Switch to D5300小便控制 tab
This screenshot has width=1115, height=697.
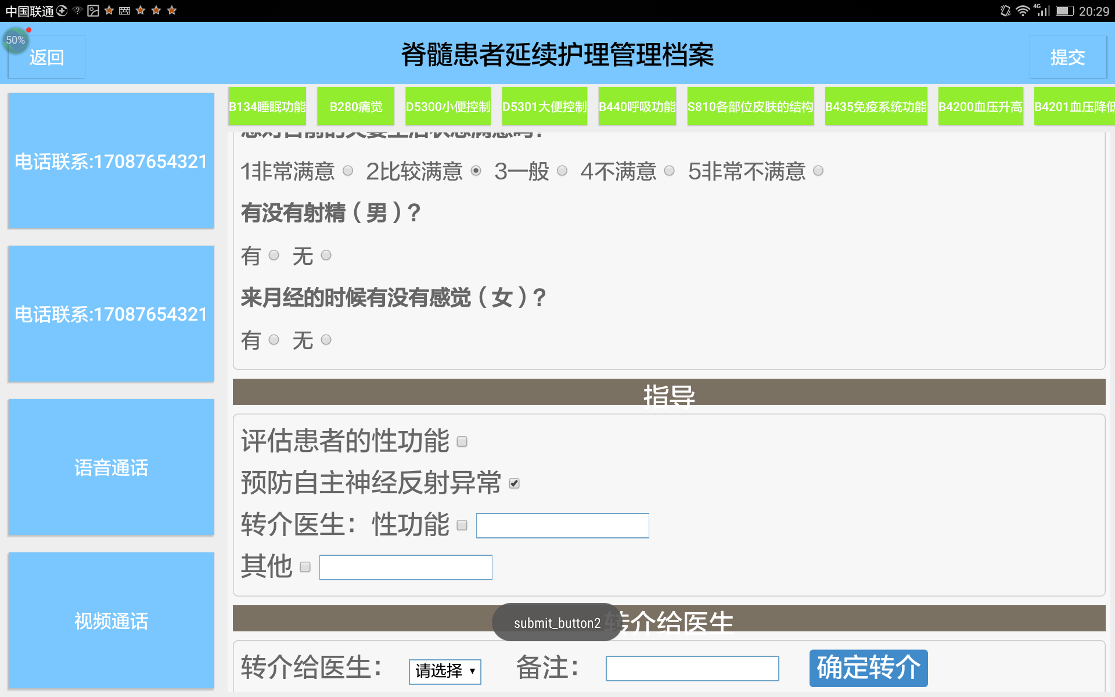tap(448, 106)
